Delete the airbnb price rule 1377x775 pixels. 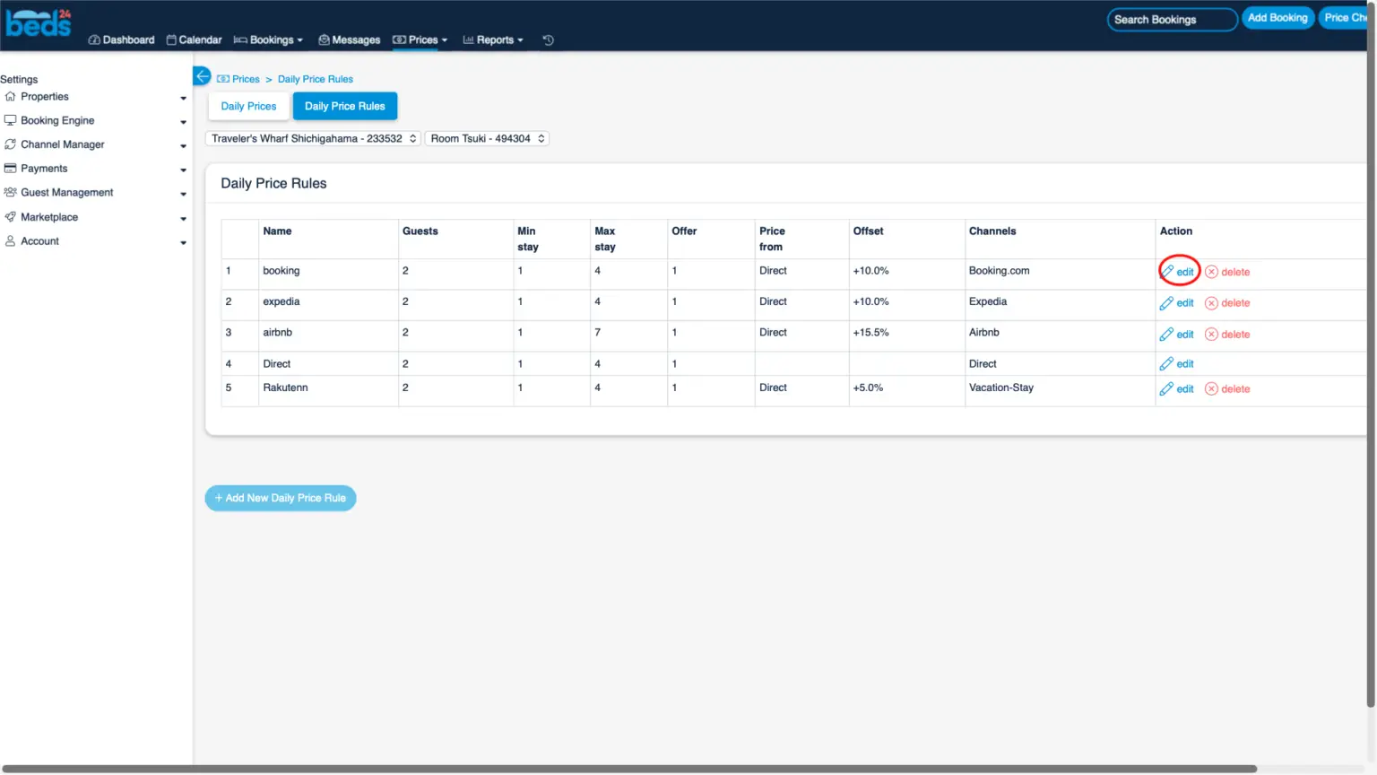[1227, 335]
